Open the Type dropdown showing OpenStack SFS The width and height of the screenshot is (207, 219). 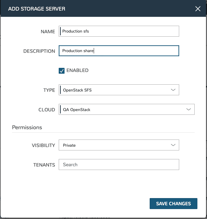(x=119, y=90)
